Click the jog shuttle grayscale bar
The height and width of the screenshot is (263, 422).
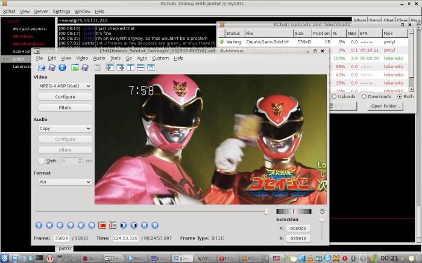(x=294, y=211)
